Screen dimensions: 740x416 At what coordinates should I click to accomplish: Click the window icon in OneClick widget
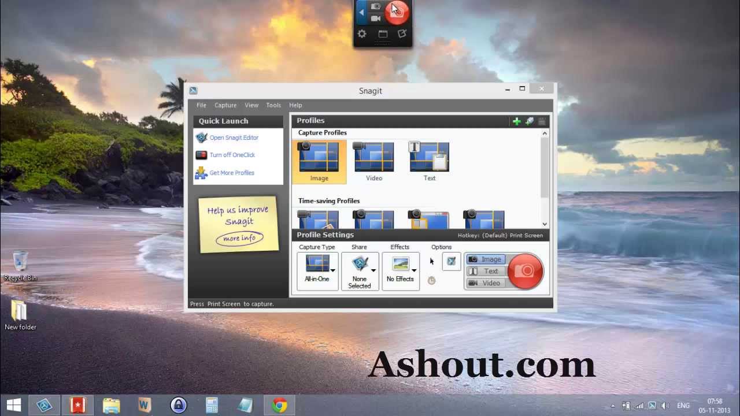tap(383, 34)
